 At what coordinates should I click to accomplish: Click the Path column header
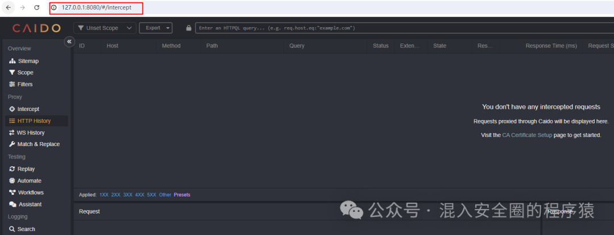[x=212, y=46]
